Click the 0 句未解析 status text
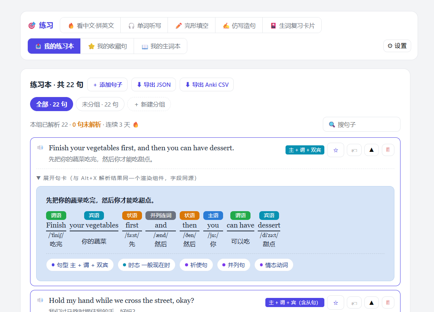434x312 pixels. pos(87,125)
